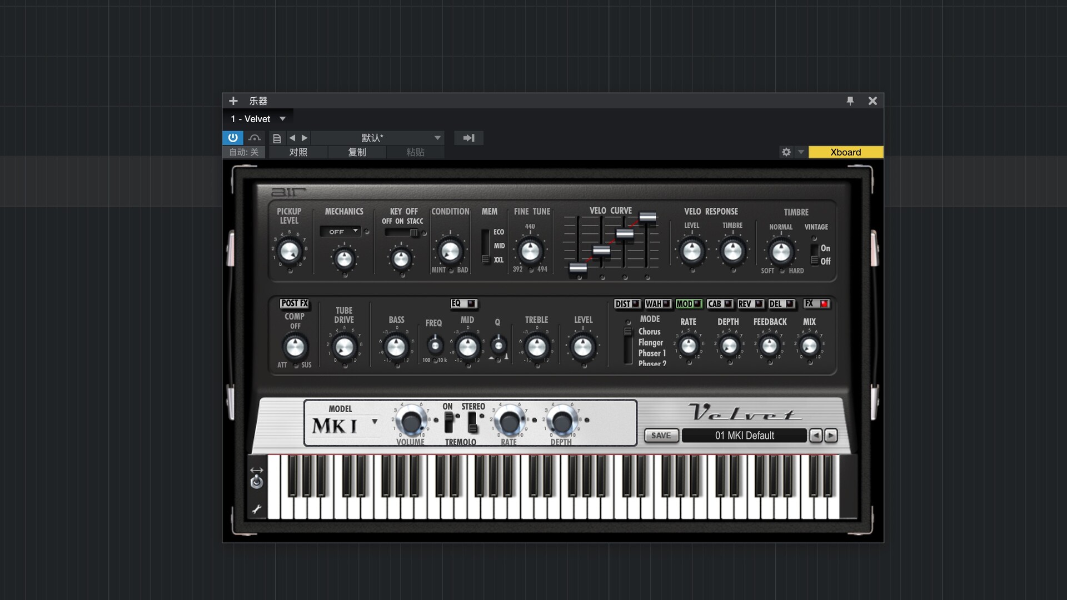1067x600 pixels.
Task: Add instrument with plus icon
Action: tap(233, 101)
